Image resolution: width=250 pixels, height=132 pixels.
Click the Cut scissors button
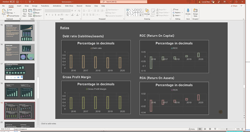9,10
